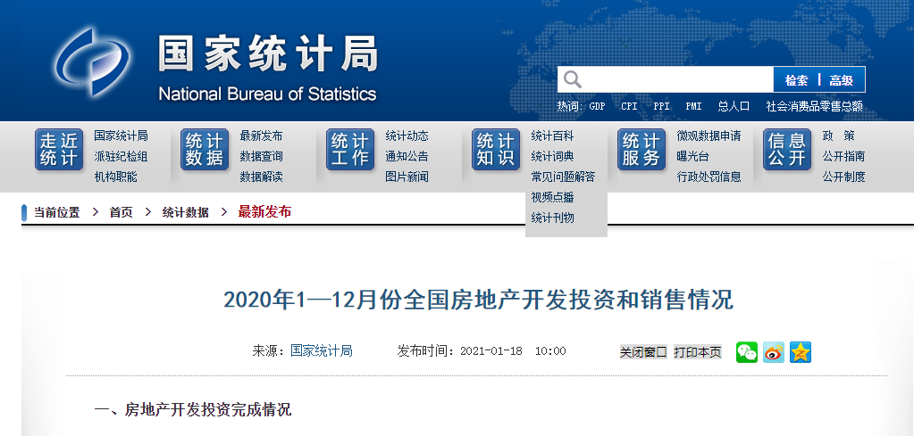Open the 统计工作 blue tile
Screen dimensions: 914x436
tap(350, 150)
